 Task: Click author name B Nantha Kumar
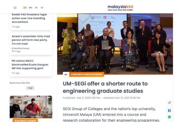coord(21,48)
